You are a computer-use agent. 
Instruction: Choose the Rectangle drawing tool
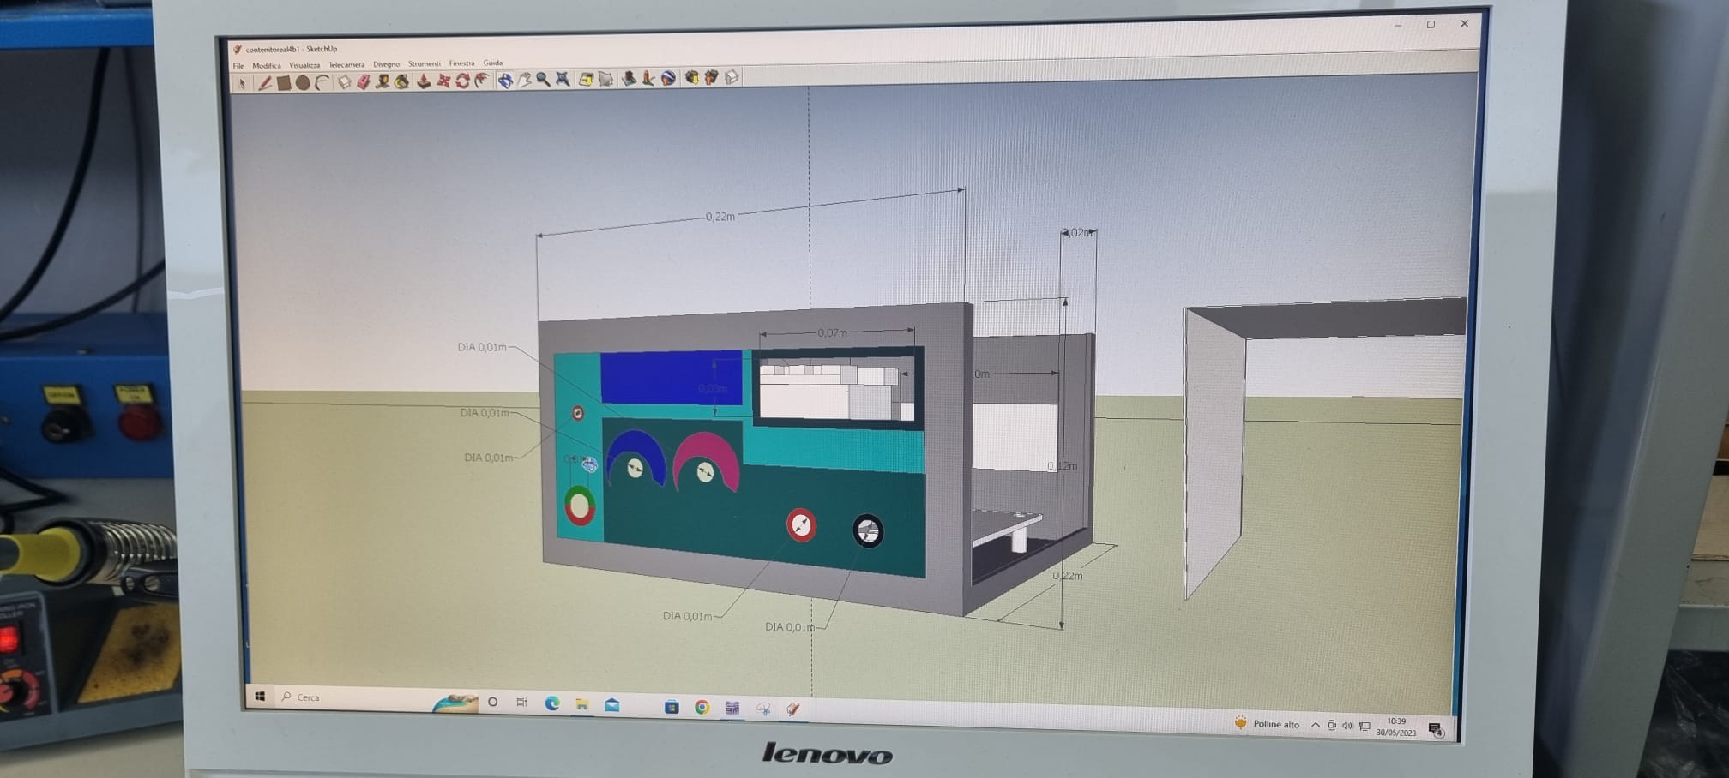point(284,83)
